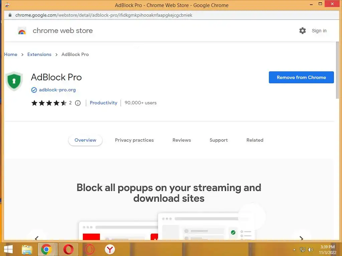Click the star rating display
Viewport: 342px width, 256px height.
tap(49, 103)
